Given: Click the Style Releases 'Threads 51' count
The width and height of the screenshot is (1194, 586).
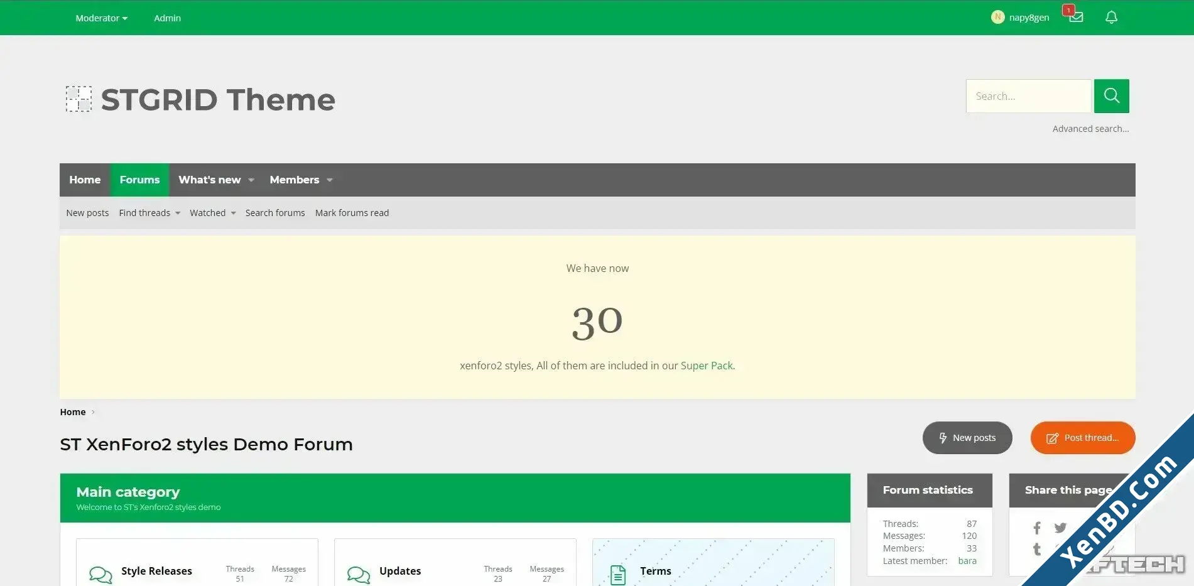Looking at the screenshot, I should pyautogui.click(x=240, y=573).
